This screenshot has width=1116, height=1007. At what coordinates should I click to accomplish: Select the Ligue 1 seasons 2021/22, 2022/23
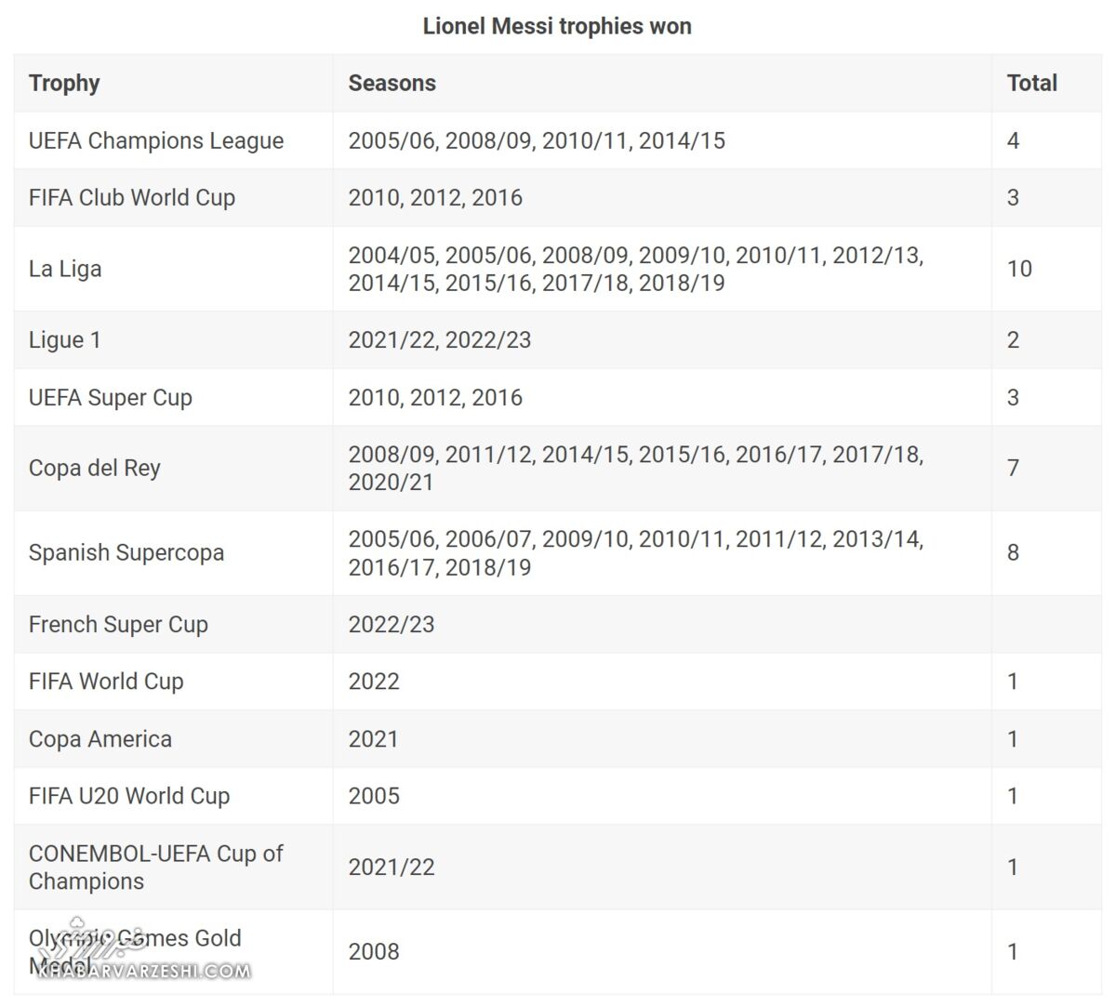439,339
